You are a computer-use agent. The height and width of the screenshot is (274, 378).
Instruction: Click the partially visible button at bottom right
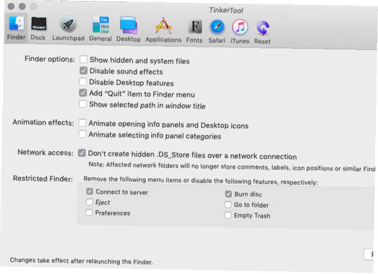[369, 254]
